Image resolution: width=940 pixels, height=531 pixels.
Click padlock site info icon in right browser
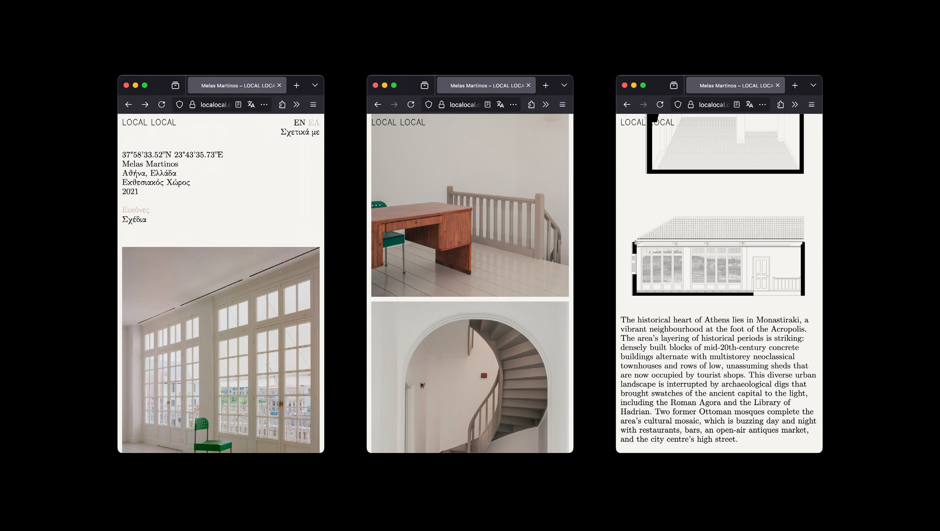pos(690,105)
